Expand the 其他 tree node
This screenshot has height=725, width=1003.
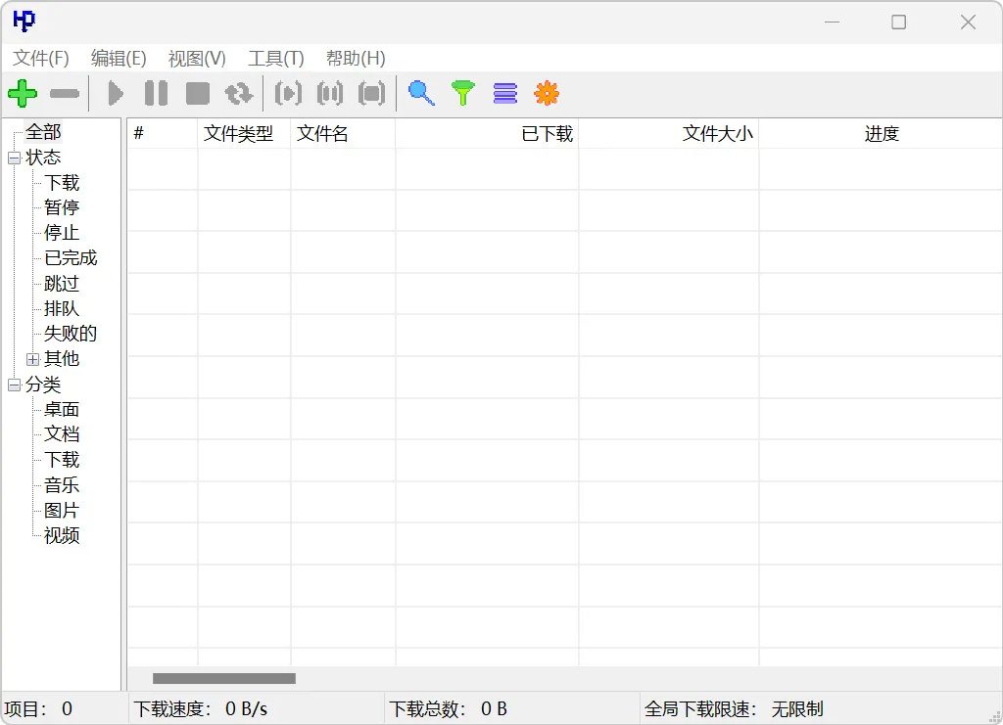click(x=33, y=359)
